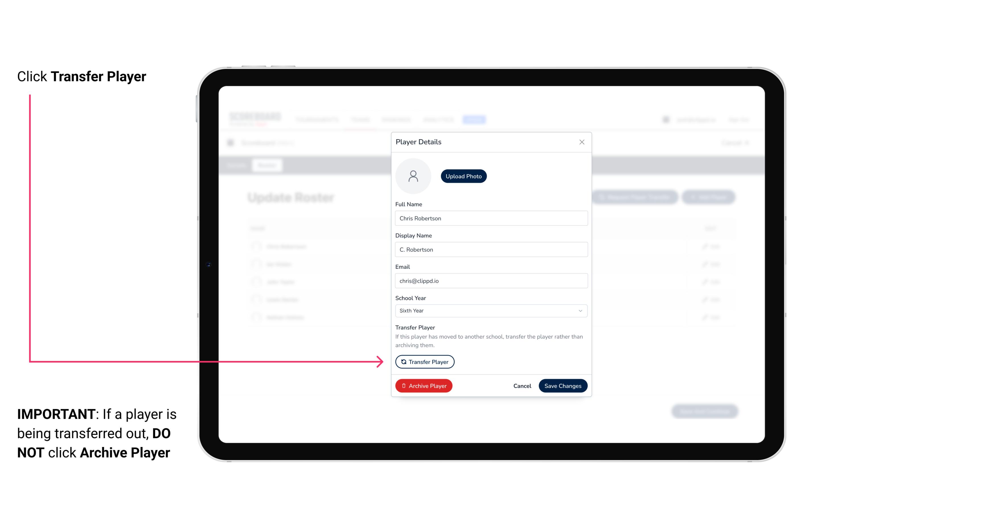
Task: Select Sixth Year from school year dropdown
Action: tap(490, 311)
